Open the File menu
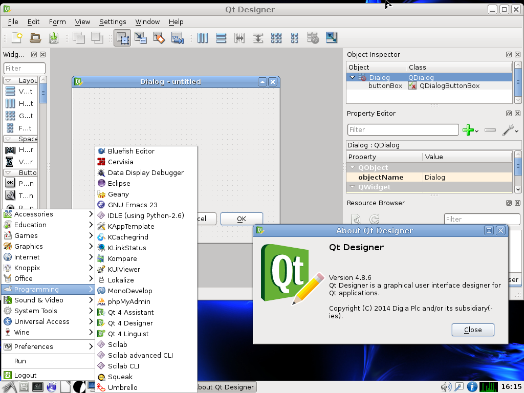Image resolution: width=524 pixels, height=393 pixels. click(13, 21)
